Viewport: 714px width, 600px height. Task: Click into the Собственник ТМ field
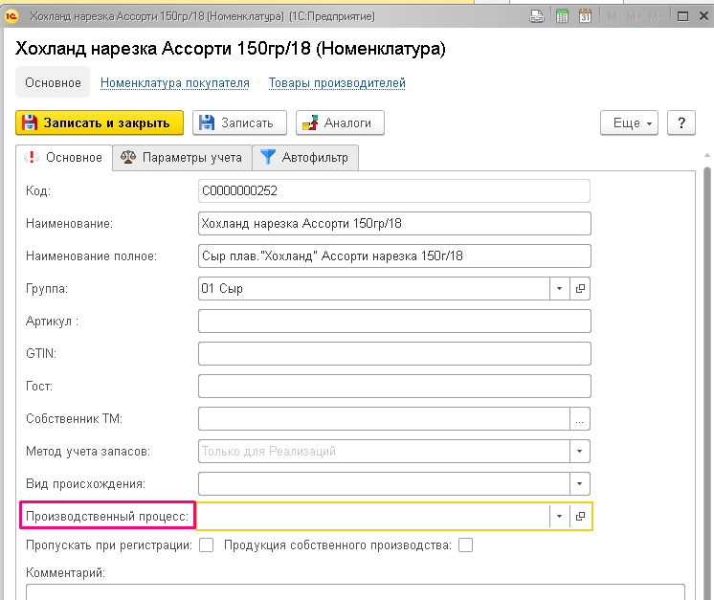[x=384, y=419]
